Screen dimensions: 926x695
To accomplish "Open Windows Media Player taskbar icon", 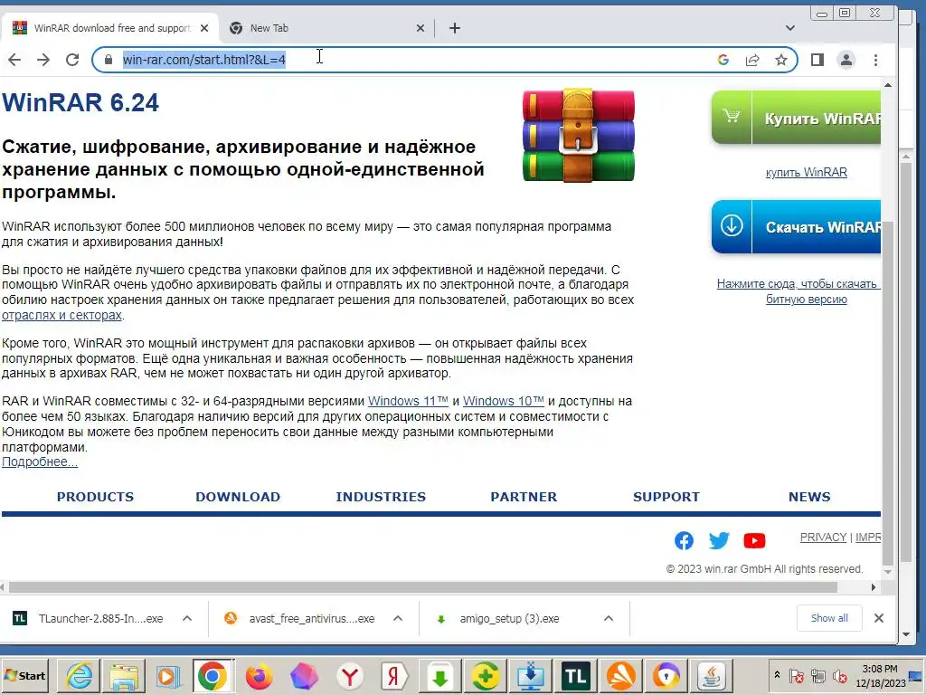I will [x=167, y=675].
